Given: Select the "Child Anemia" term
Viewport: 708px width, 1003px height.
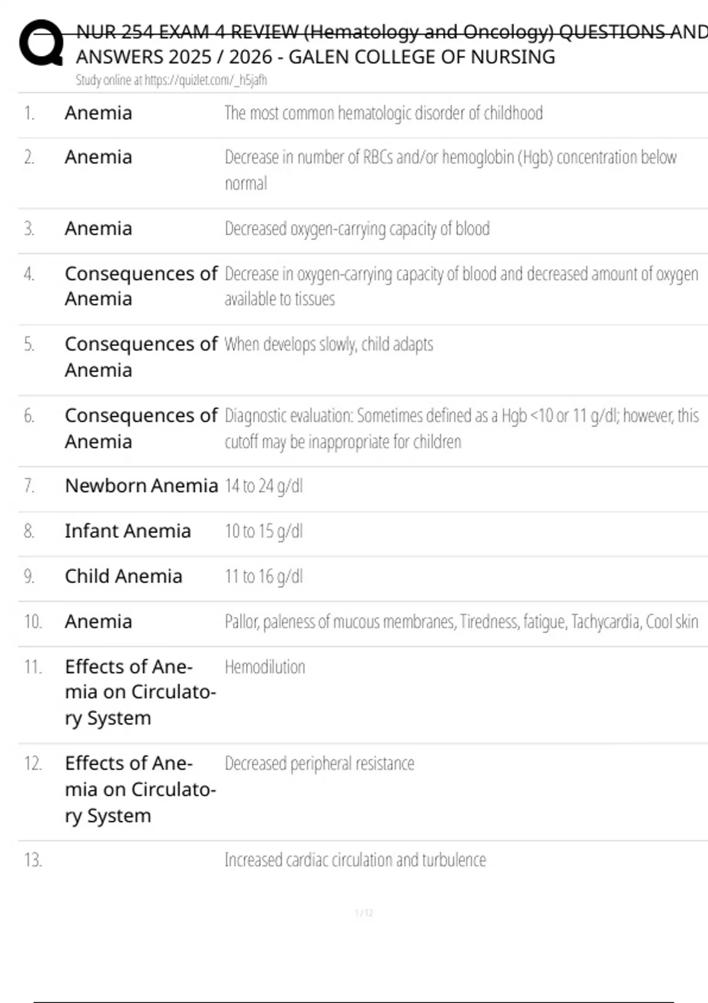Looking at the screenshot, I should pyautogui.click(x=124, y=576).
